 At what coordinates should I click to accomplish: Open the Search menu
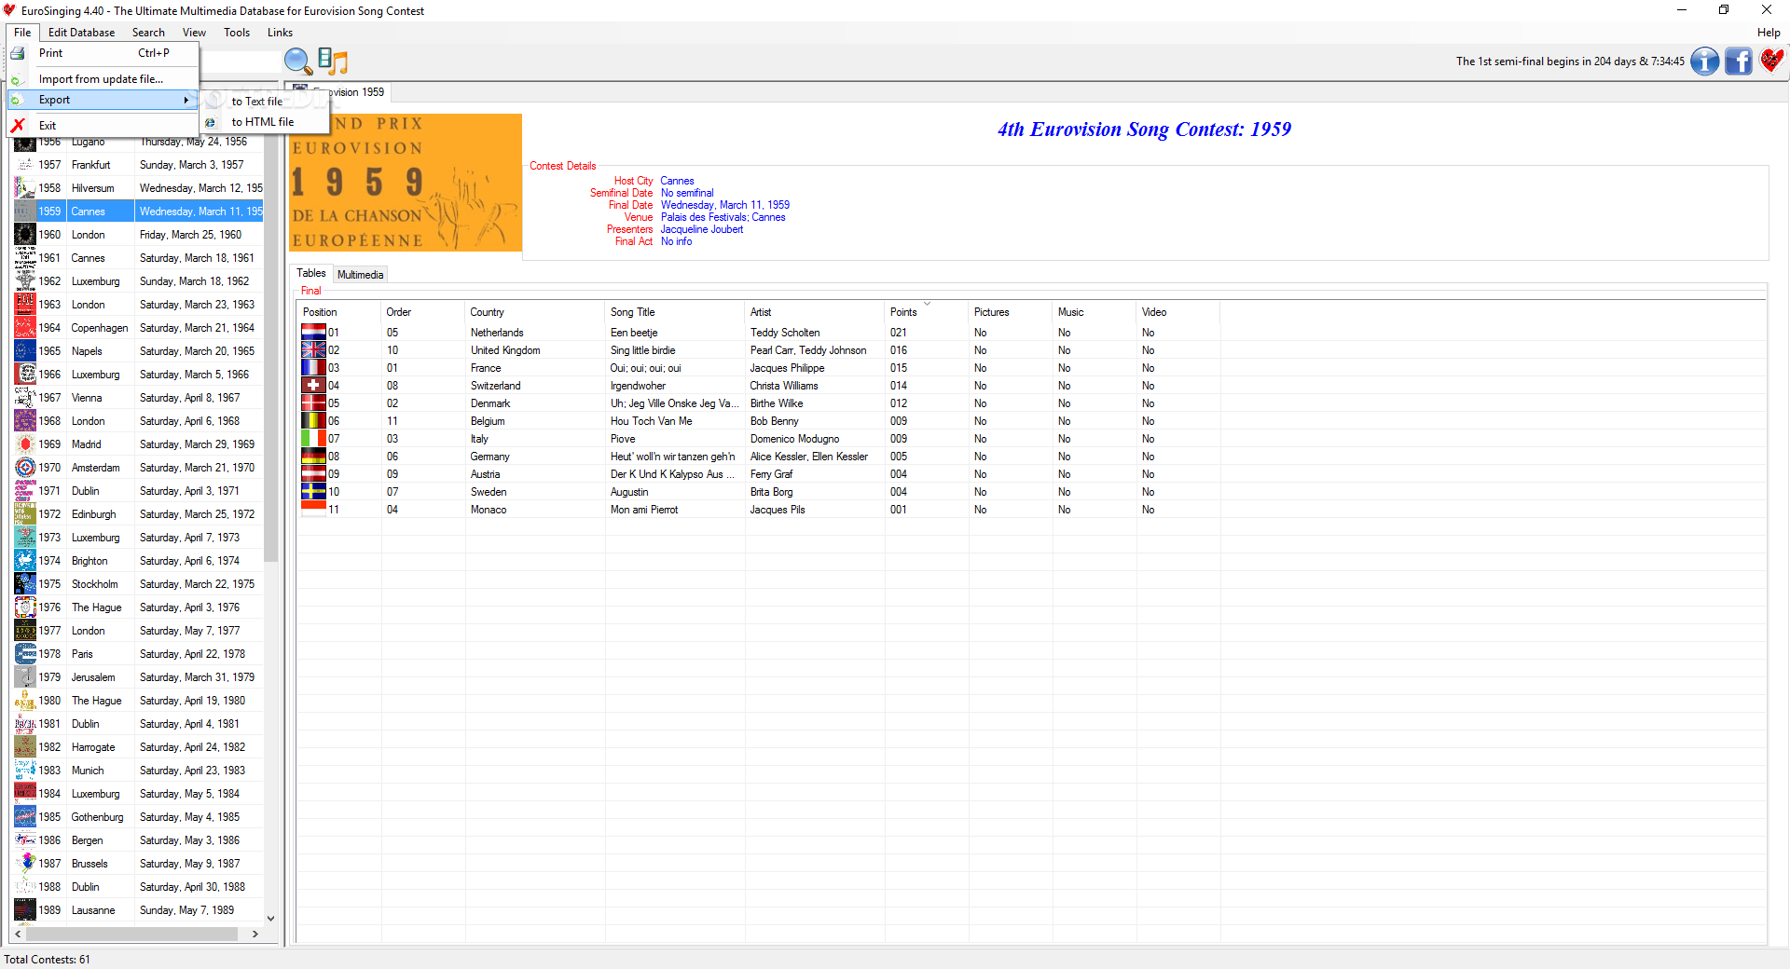pos(148,33)
